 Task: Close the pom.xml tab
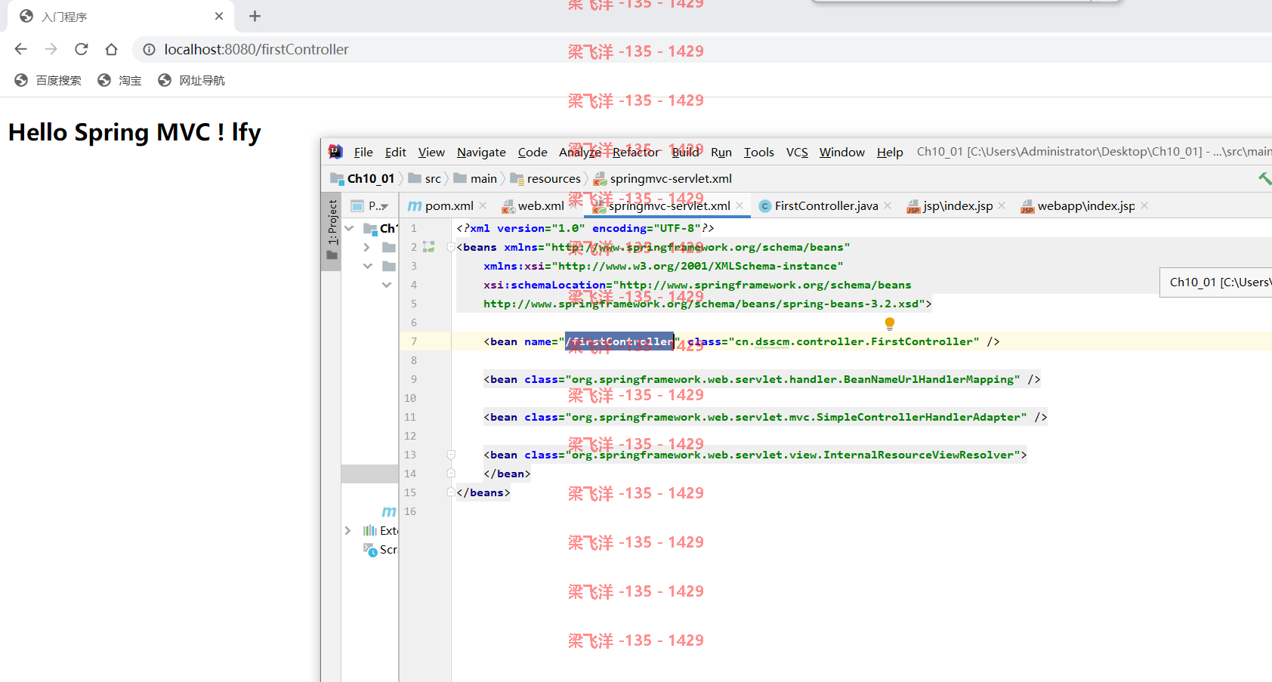tap(483, 205)
